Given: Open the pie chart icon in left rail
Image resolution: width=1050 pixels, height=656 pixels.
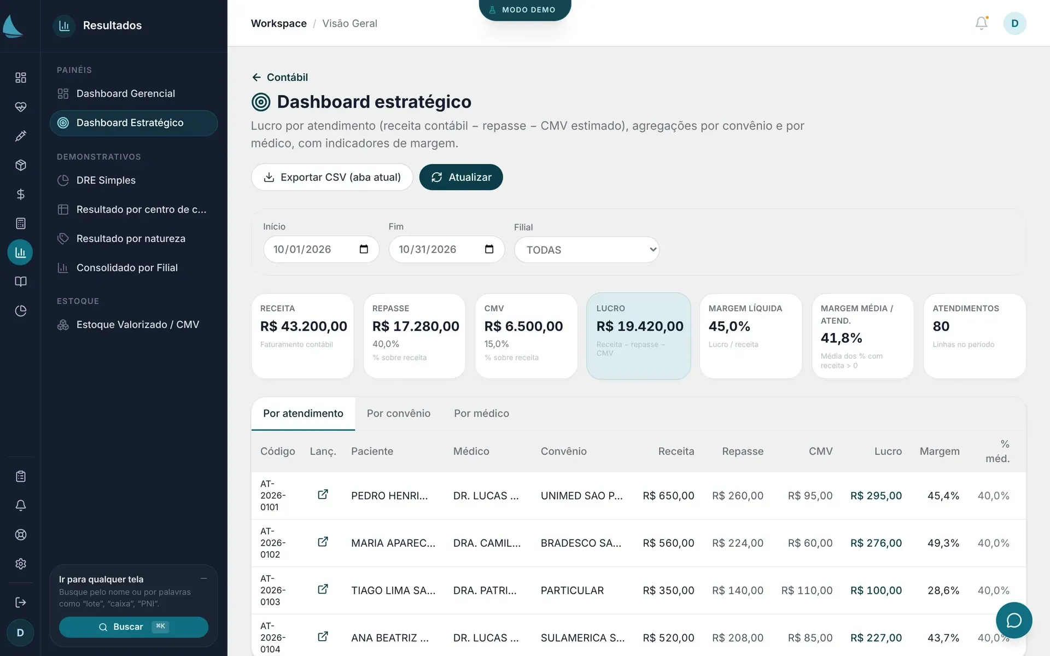Looking at the screenshot, I should (20, 311).
